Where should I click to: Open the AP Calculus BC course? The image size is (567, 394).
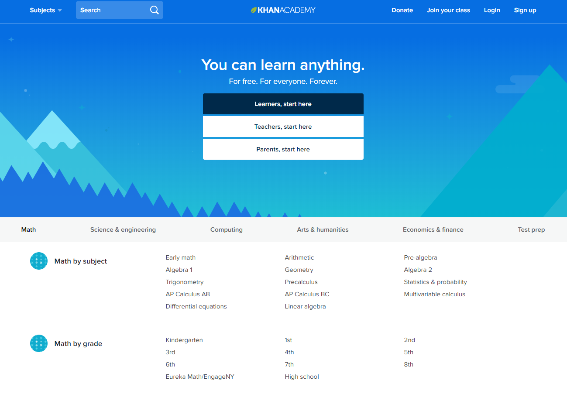coord(307,294)
